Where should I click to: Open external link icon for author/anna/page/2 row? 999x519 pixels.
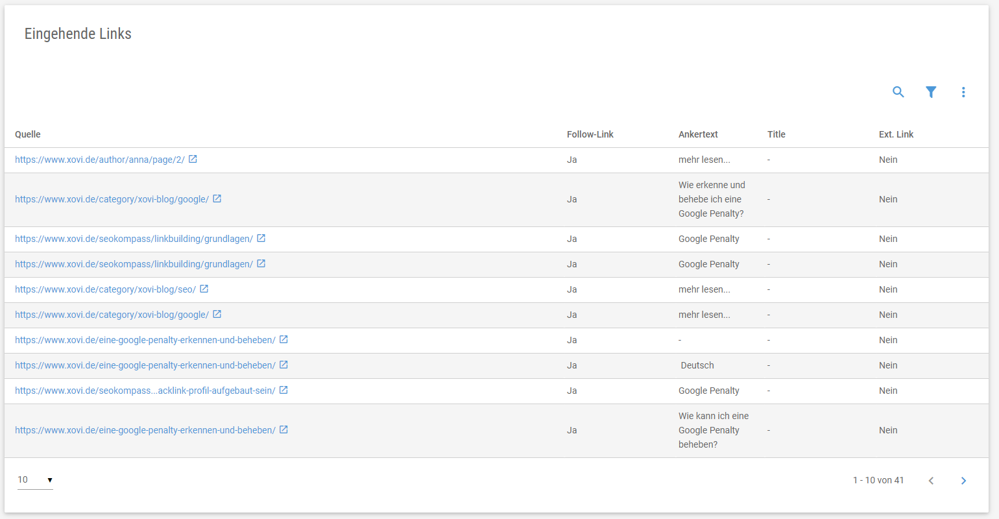coord(193,159)
